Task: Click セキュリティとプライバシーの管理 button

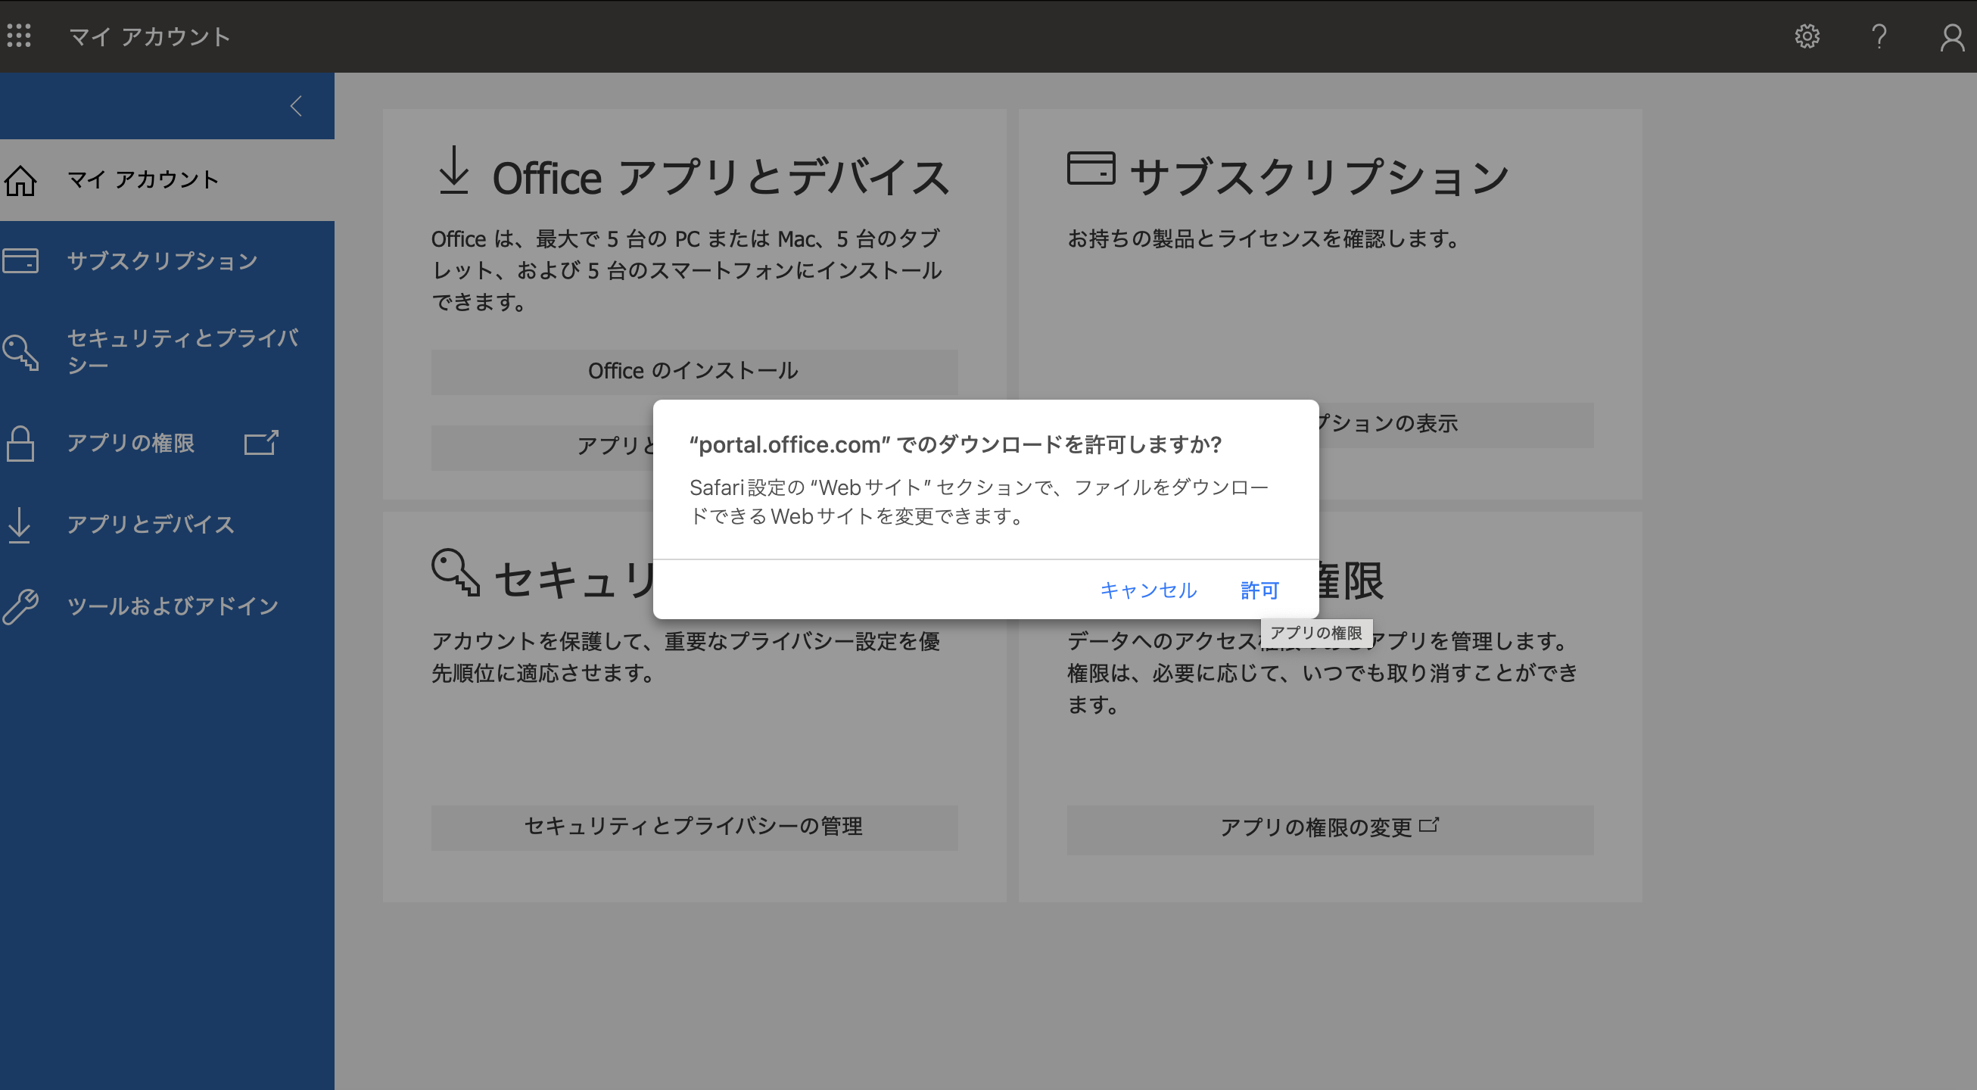Action: click(694, 827)
